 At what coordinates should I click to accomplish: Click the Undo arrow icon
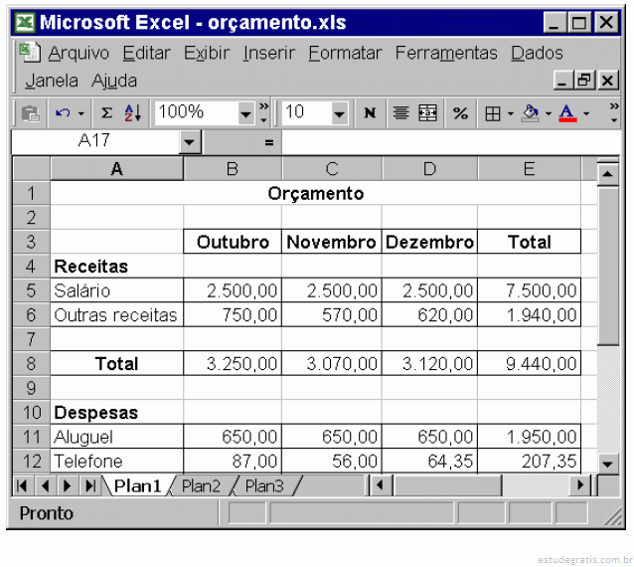(x=64, y=113)
